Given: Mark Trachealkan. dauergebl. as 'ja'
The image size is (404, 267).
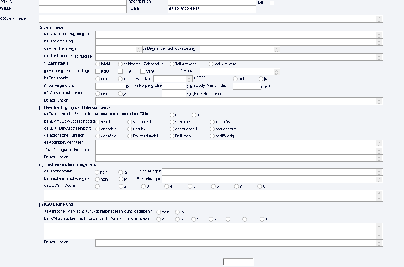Looking at the screenshot, I should pos(121,179).
